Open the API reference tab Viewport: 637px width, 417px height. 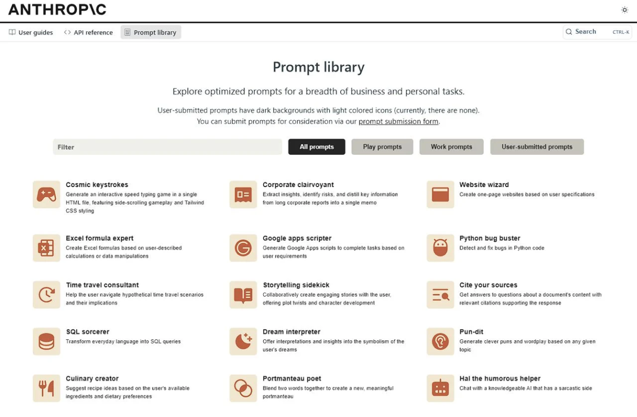[88, 32]
